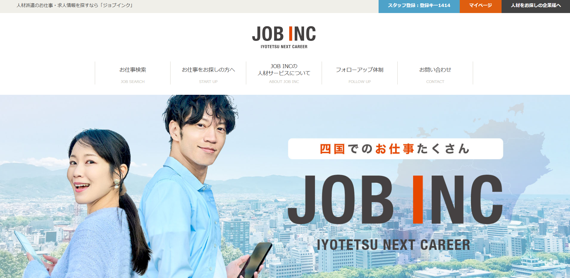Open the フォローアップ体制 menu item

click(x=360, y=73)
